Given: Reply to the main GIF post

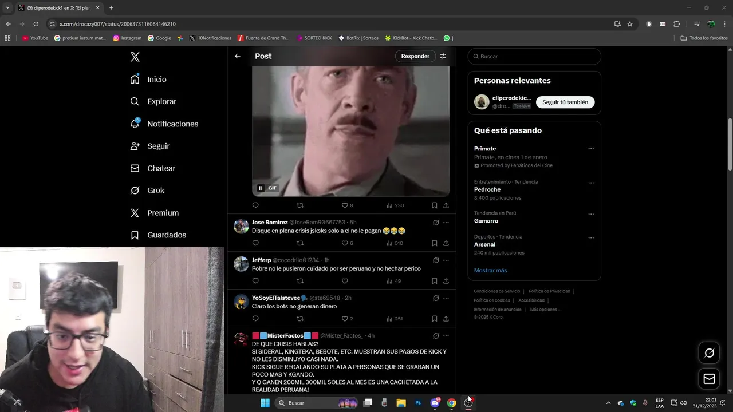Looking at the screenshot, I should pos(255,205).
